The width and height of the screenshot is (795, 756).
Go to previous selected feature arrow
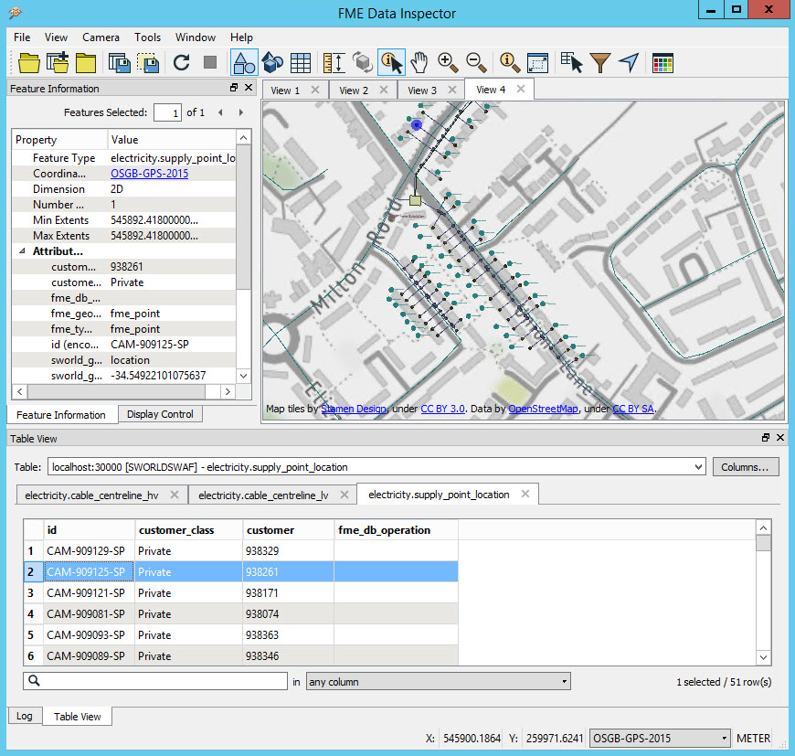[x=220, y=112]
